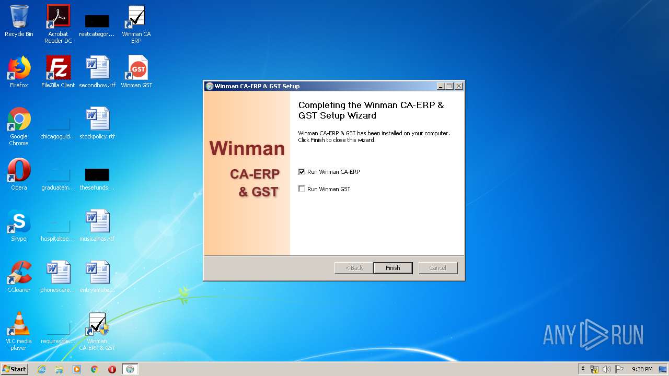Open Windows Explorer from taskbar
Screen dimensions: 669x376
[59, 369]
